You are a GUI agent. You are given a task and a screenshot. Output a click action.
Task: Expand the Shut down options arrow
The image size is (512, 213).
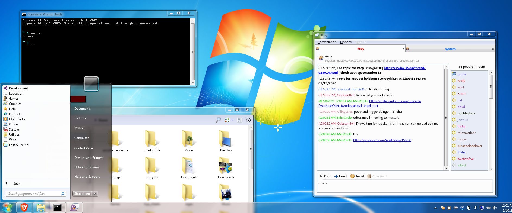[x=95, y=194]
